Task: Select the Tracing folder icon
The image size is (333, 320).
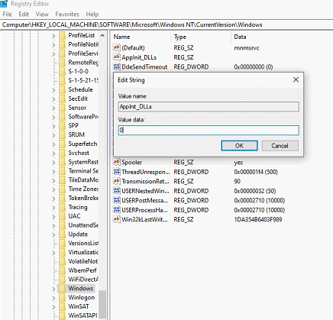Action: (x=62, y=207)
